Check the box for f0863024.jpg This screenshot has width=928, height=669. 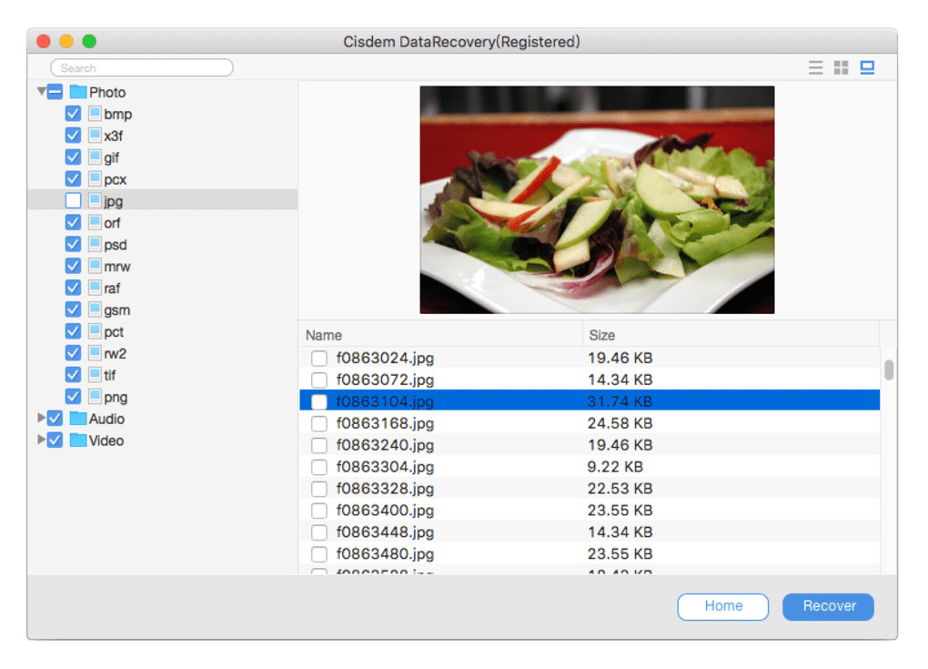tap(319, 359)
